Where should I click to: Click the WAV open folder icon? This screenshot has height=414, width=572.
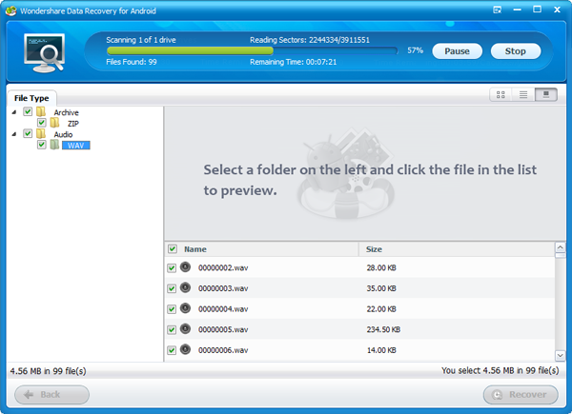coord(54,145)
